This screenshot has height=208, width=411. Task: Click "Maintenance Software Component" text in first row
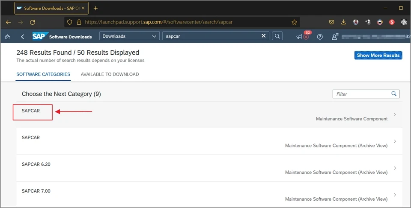(351, 119)
